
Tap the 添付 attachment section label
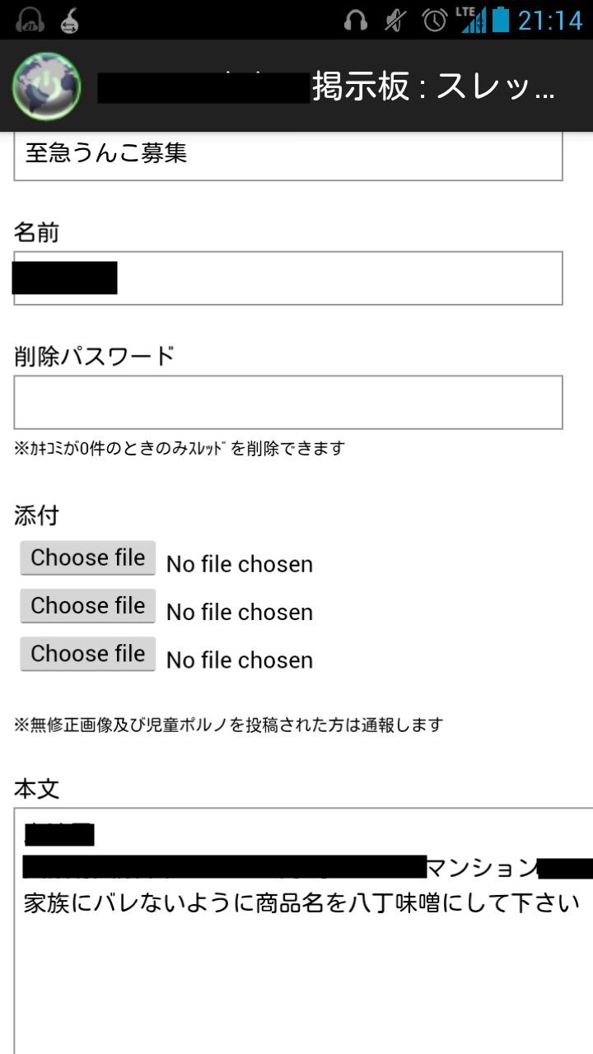[x=37, y=516]
